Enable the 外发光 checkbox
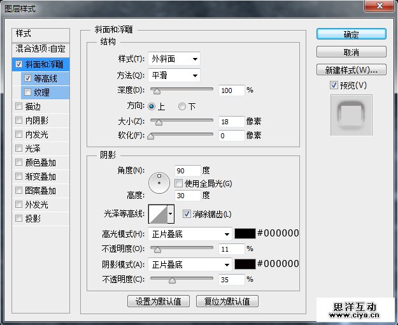 18,204
